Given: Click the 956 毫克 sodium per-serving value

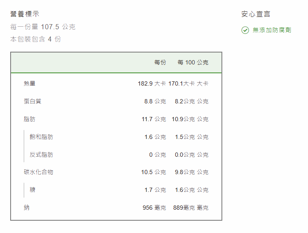Looking at the screenshot, I should (154, 208).
